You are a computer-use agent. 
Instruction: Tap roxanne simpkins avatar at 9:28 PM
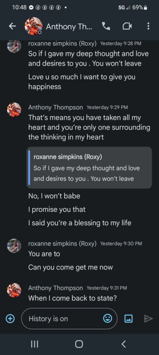tap(14, 46)
